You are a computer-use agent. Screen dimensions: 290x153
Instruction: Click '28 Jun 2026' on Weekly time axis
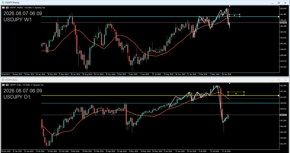[227, 74]
